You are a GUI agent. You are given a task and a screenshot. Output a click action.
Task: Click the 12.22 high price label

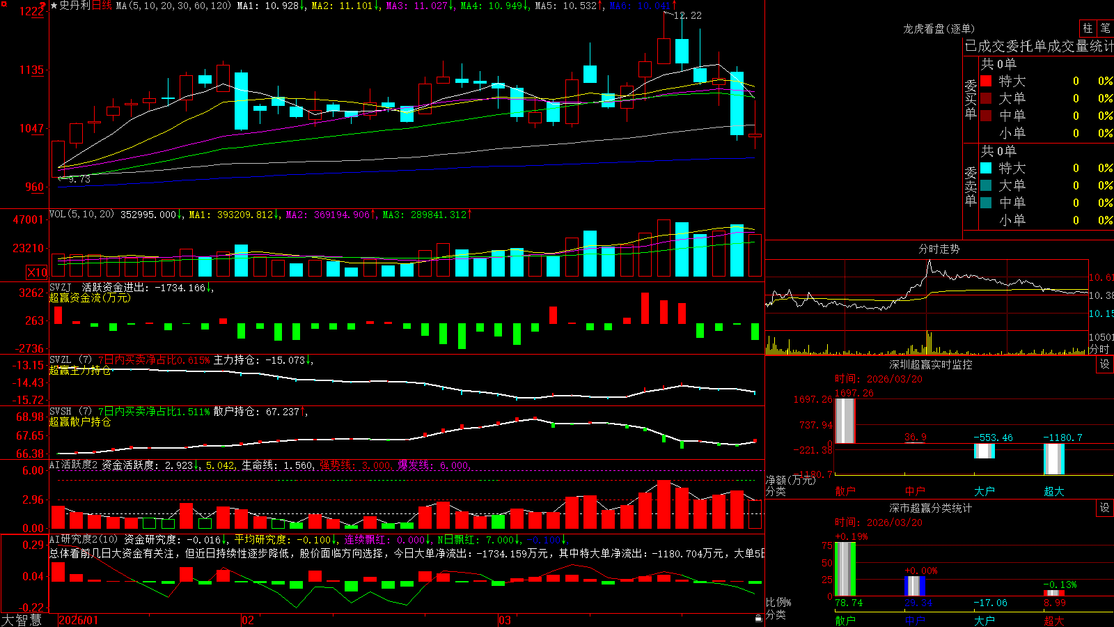[x=688, y=15]
